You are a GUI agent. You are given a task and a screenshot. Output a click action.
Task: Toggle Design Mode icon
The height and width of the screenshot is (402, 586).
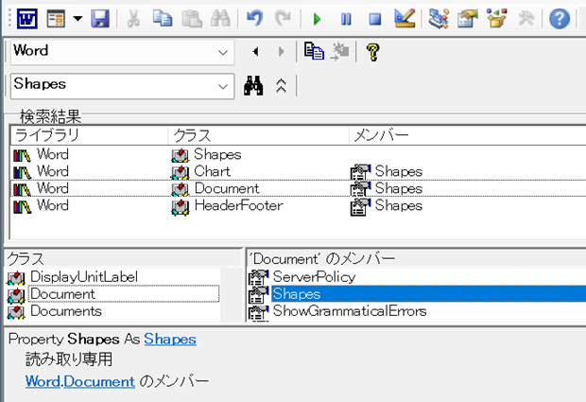[x=405, y=18]
